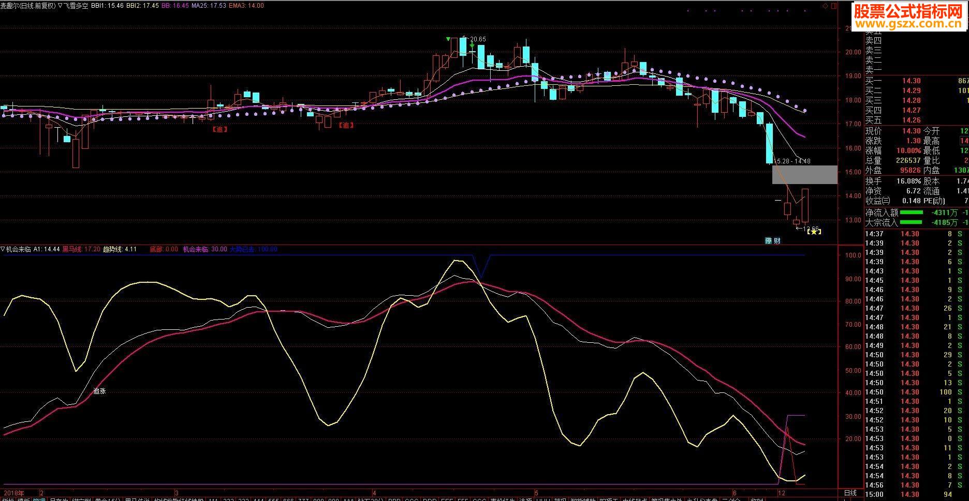Click the split-panel icon beside the diamond
This screenshot has height=501, width=969.
[833, 6]
